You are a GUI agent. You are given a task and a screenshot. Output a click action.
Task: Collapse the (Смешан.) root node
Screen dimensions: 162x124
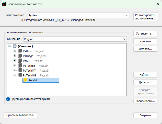[10, 46]
